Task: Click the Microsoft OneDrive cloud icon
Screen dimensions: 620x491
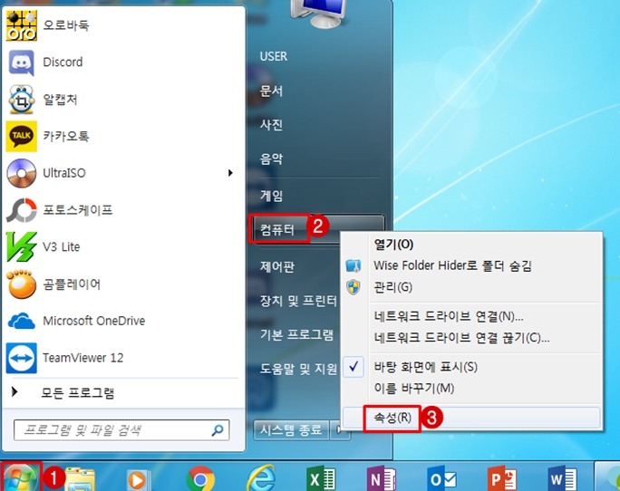Action: pos(22,321)
